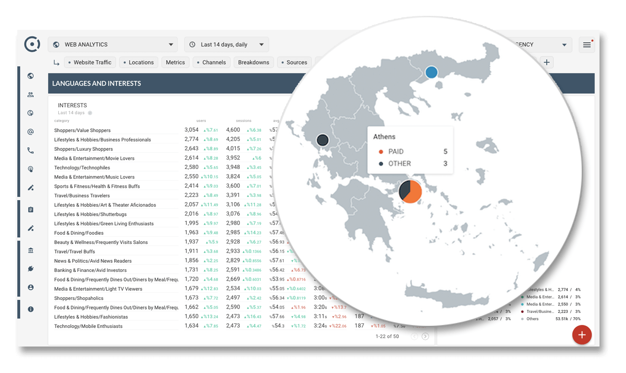Open the info sidebar icon
The width and height of the screenshot is (626, 373).
coord(31,309)
